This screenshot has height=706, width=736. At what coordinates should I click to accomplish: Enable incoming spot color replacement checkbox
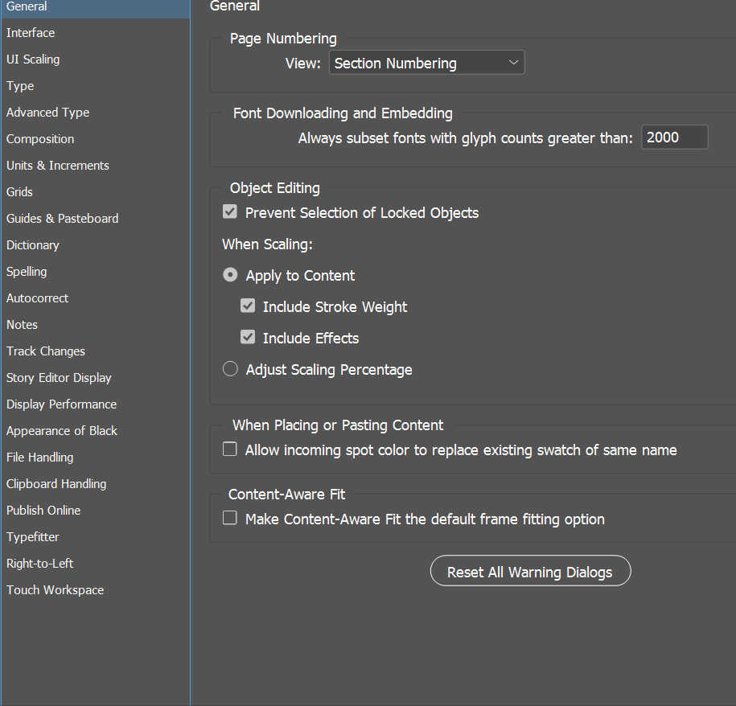pyautogui.click(x=230, y=449)
